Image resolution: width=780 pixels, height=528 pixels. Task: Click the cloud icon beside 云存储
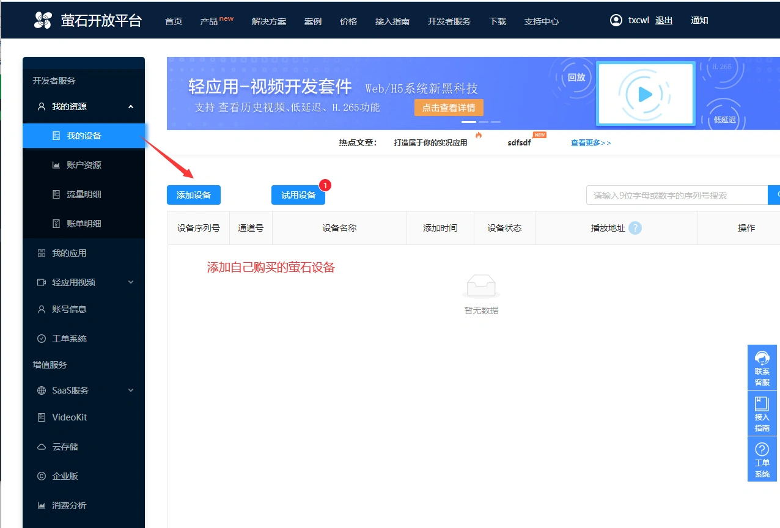coord(42,447)
